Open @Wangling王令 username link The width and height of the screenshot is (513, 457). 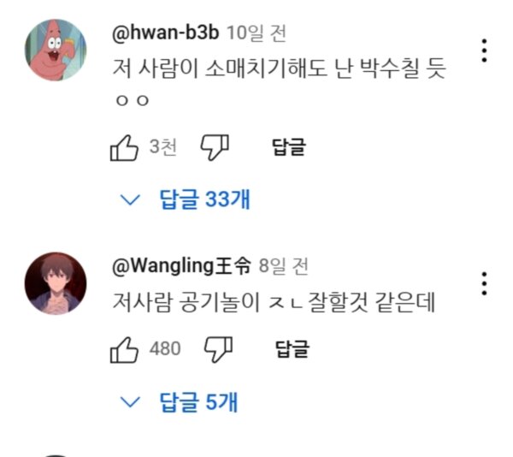tap(182, 266)
